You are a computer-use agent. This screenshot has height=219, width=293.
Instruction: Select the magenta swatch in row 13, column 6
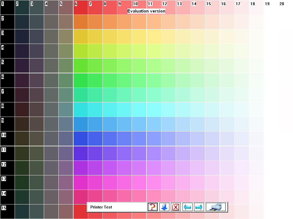pos(80,182)
